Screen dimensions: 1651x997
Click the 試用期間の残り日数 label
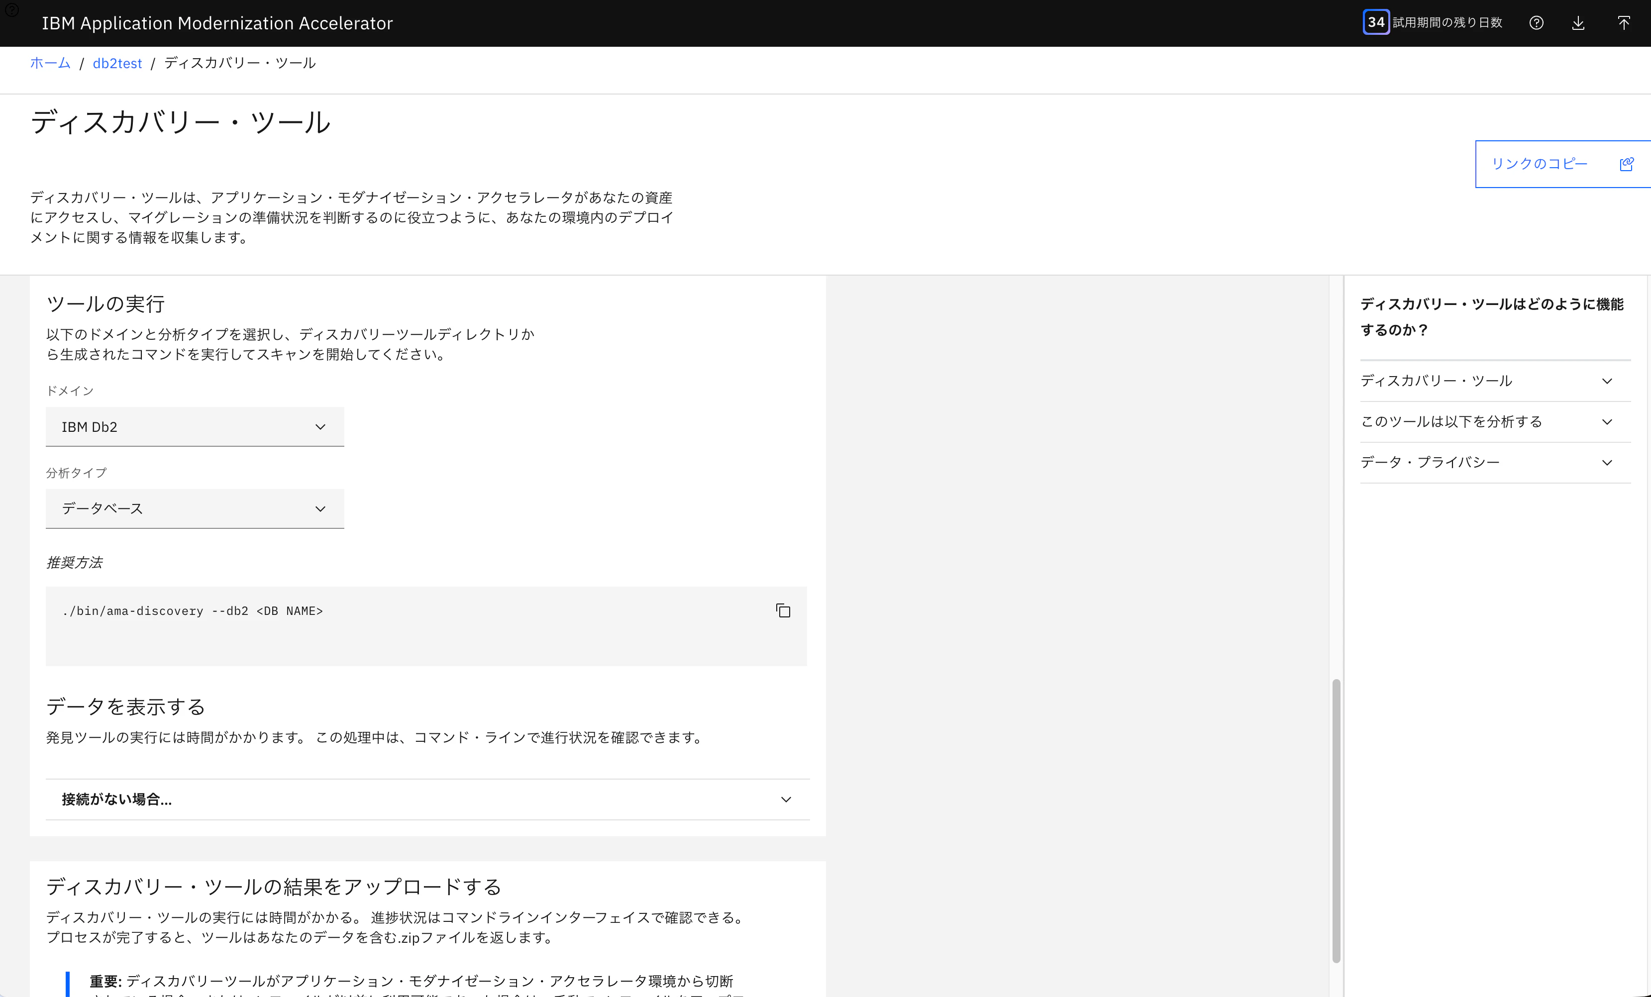[1447, 22]
